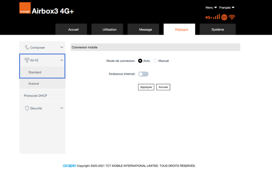Toggle the Itinérance Internet switch
272x176 pixels.
click(x=143, y=74)
